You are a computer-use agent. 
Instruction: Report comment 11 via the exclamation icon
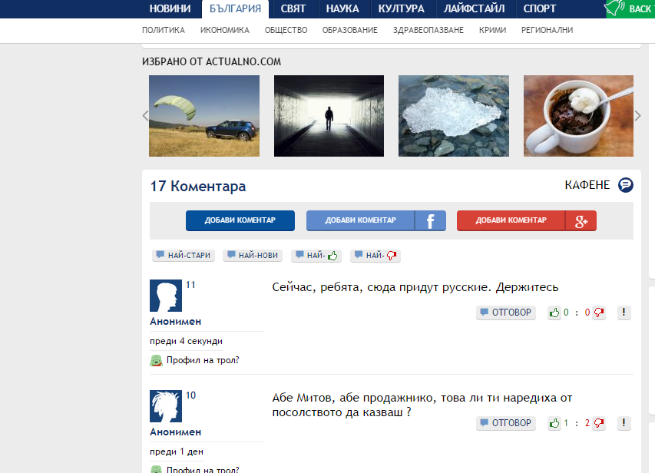click(x=624, y=313)
